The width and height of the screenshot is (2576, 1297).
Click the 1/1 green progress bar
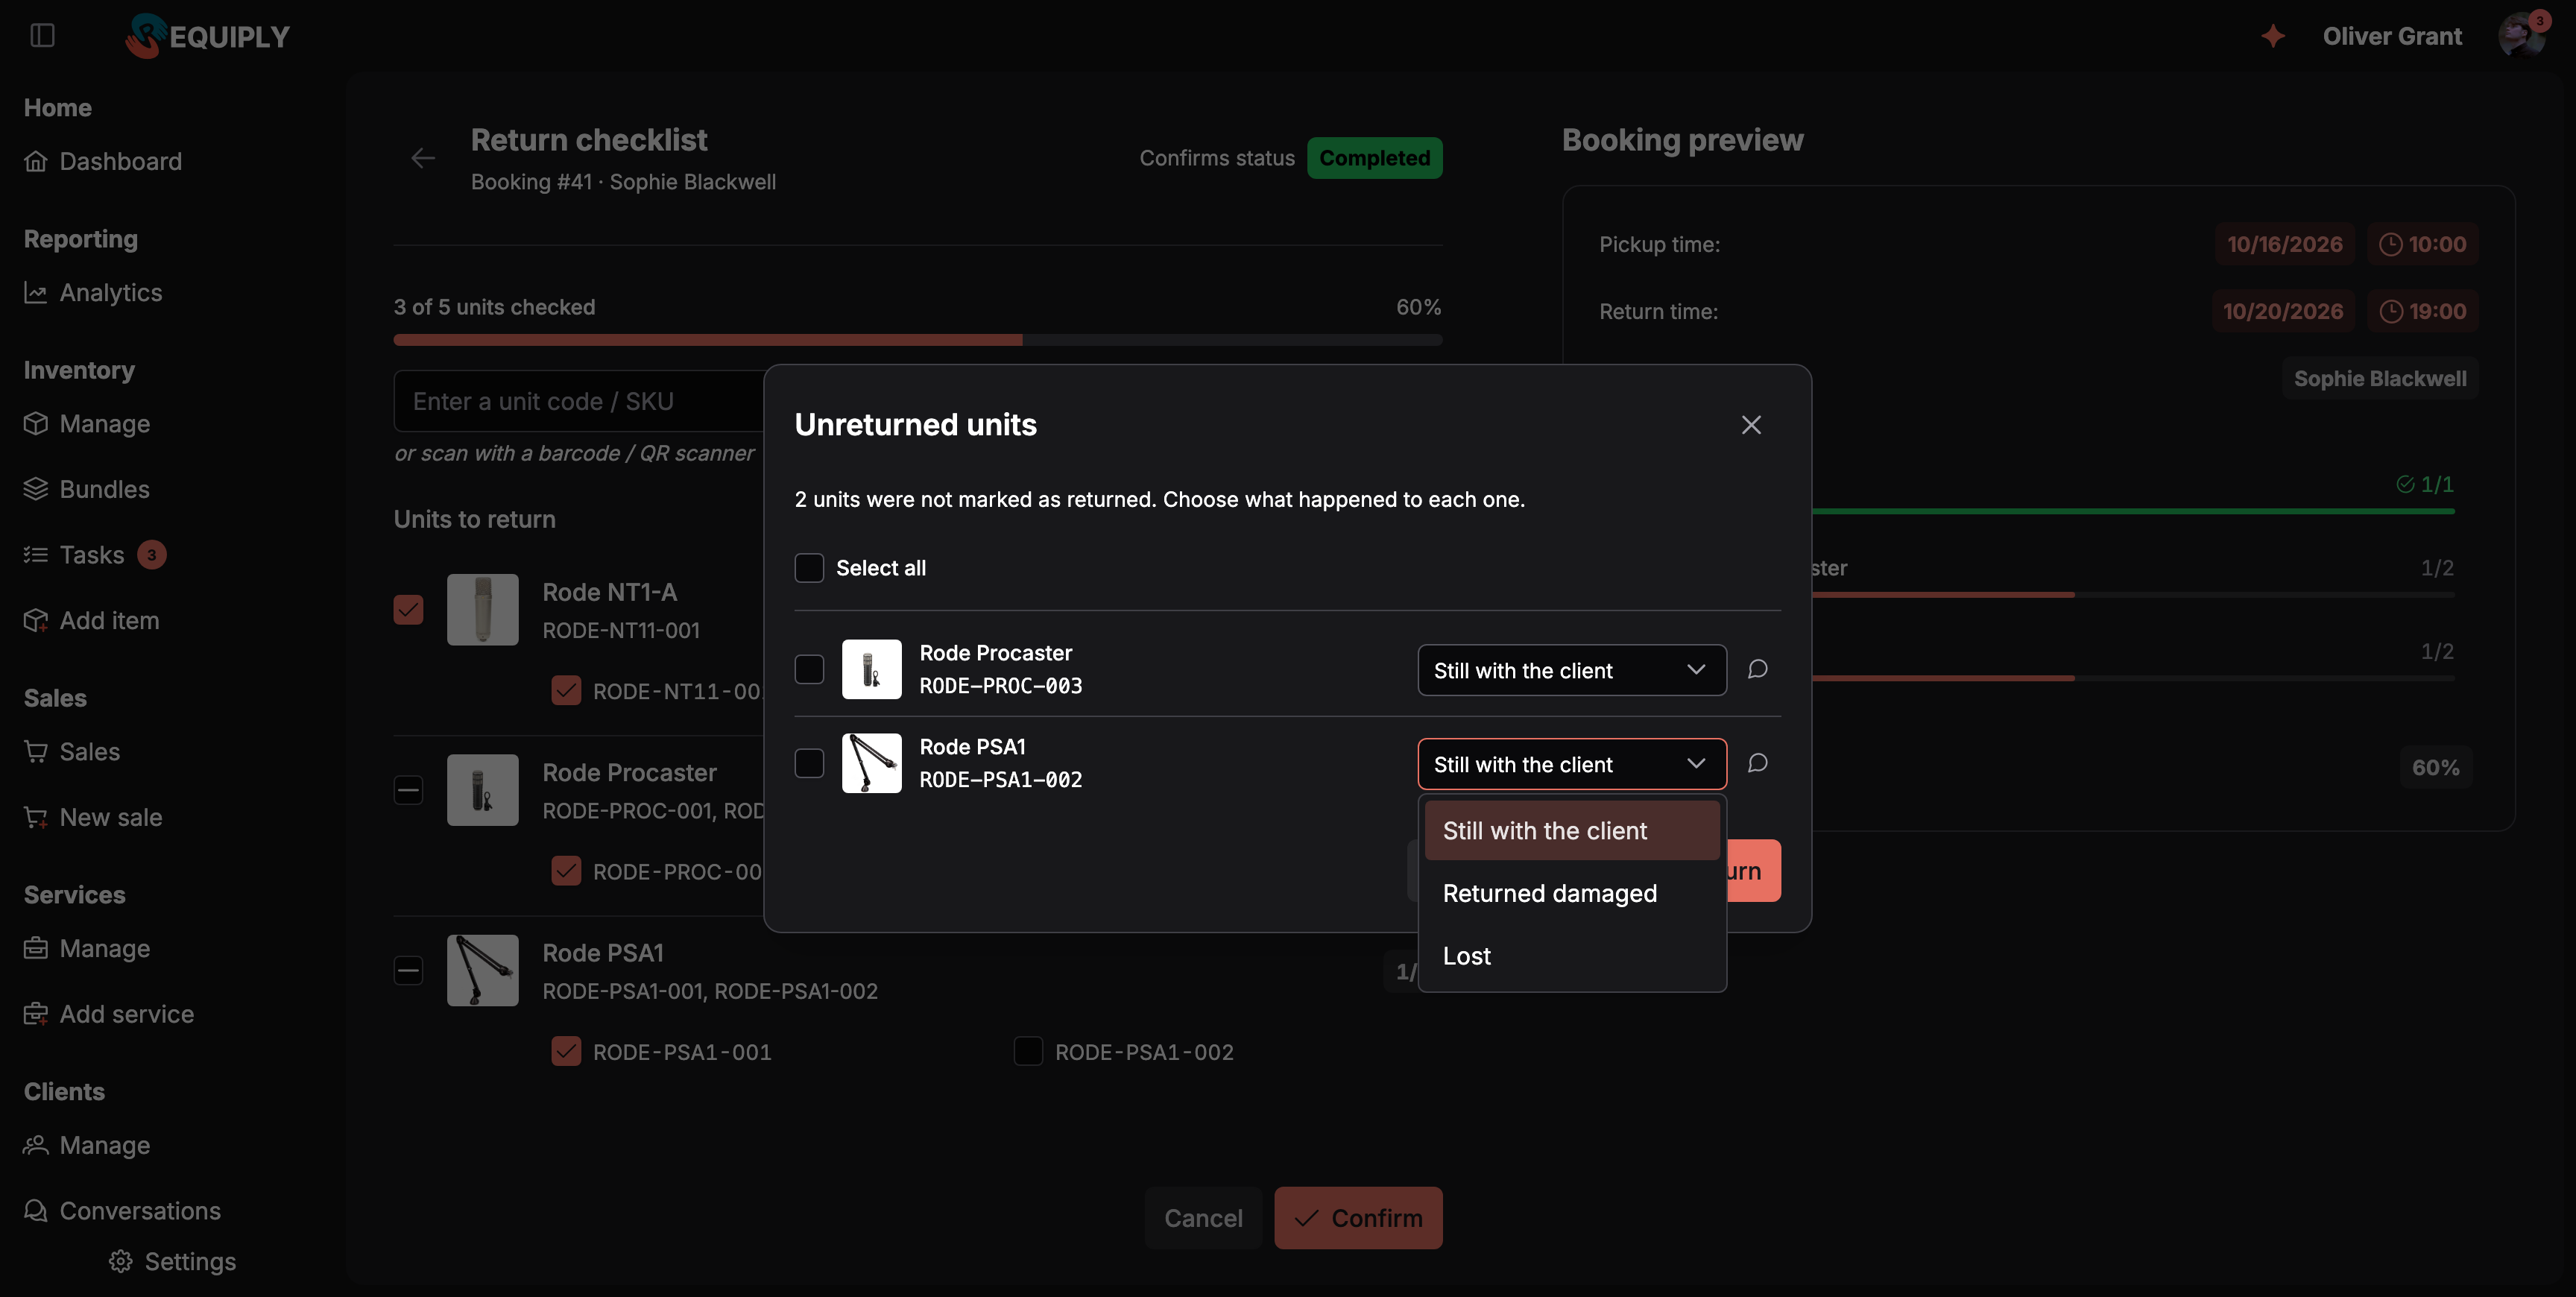[x=2133, y=511]
